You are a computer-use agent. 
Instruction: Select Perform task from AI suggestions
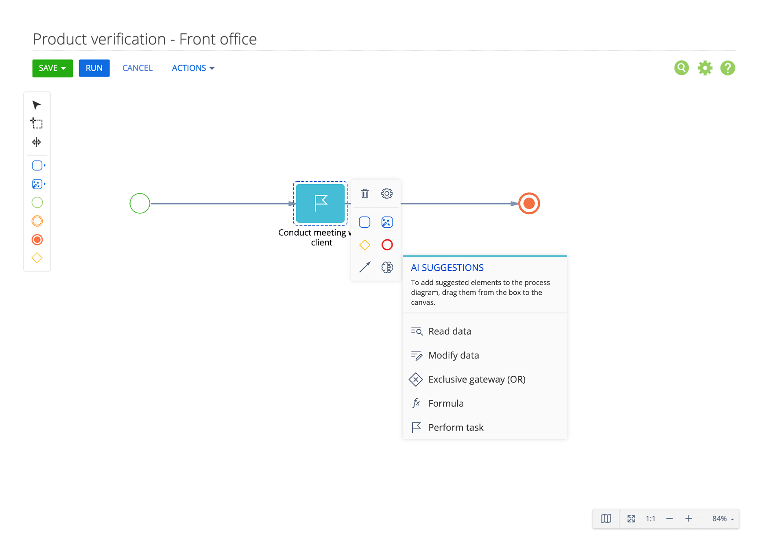click(456, 427)
